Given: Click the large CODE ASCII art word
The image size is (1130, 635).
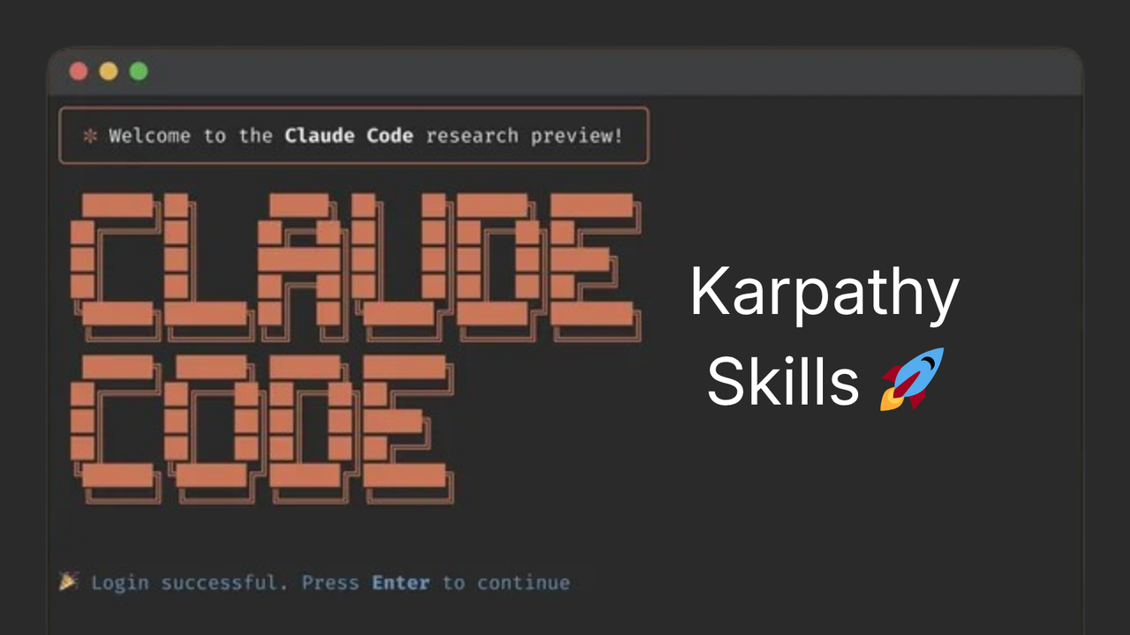Looking at the screenshot, I should (x=262, y=430).
